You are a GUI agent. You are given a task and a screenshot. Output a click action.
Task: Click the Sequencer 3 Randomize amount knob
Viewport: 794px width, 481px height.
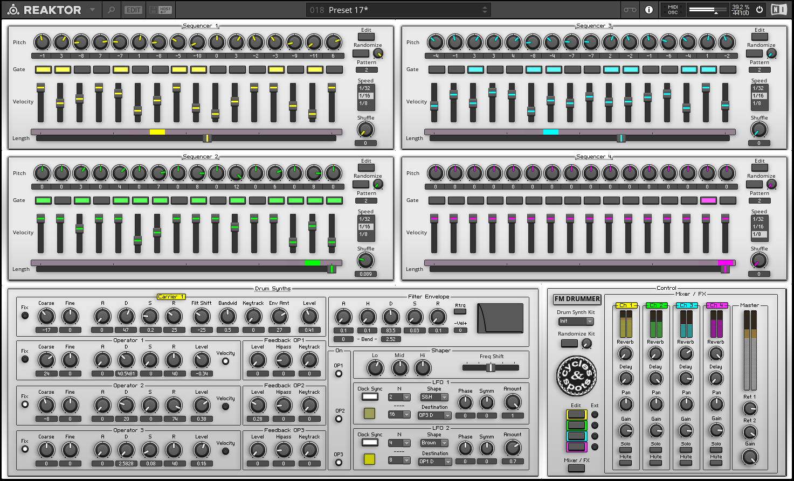tap(771, 53)
